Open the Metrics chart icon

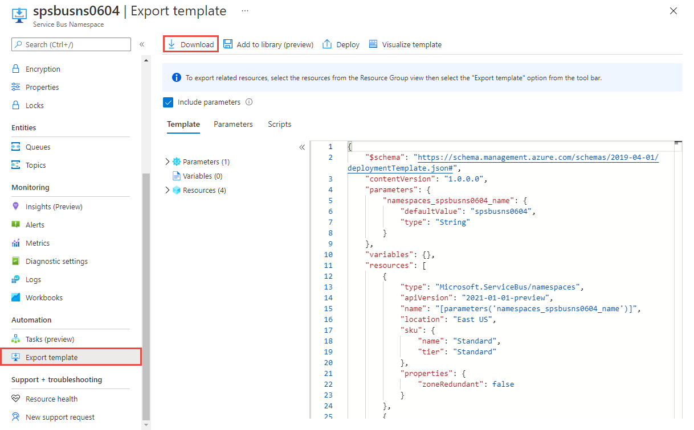click(x=16, y=243)
